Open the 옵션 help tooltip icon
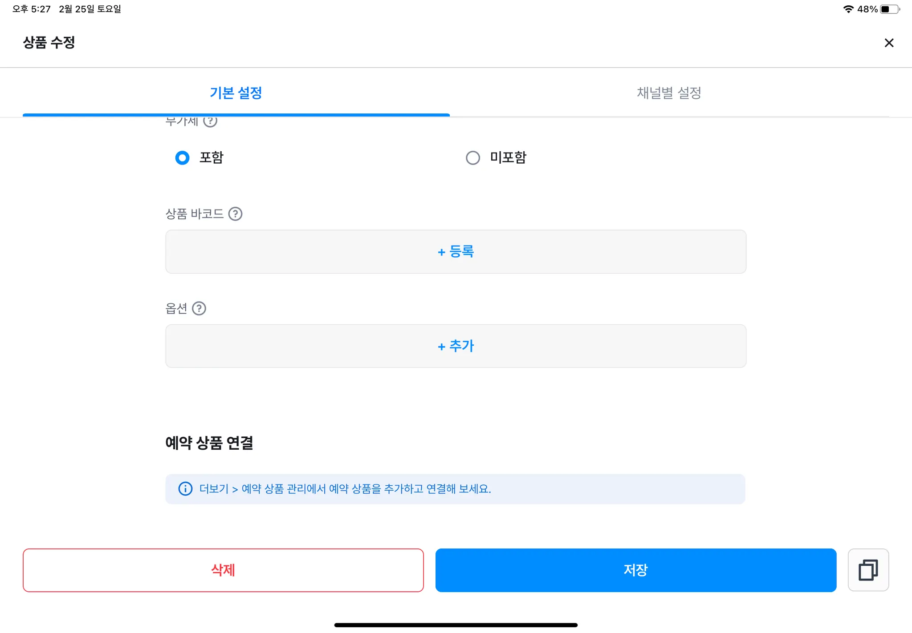Image resolution: width=912 pixels, height=633 pixels. [x=199, y=308]
